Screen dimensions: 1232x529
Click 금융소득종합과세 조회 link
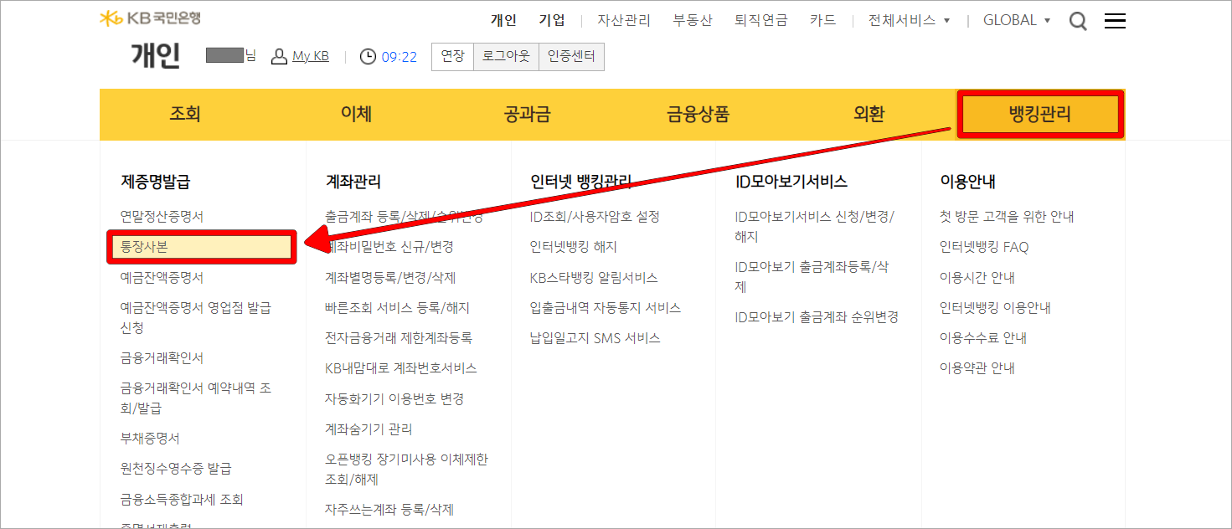click(182, 500)
